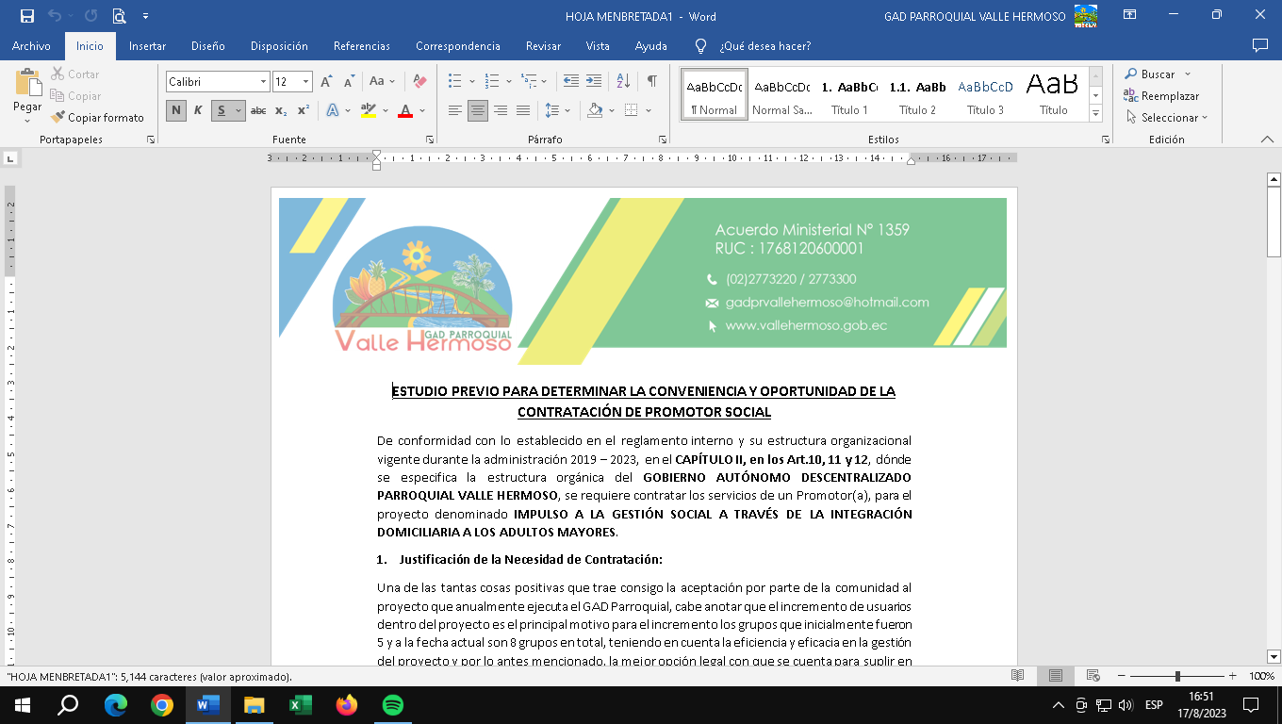Image resolution: width=1282 pixels, height=724 pixels.
Task: Click the sort A-Z icon
Action: click(x=623, y=82)
